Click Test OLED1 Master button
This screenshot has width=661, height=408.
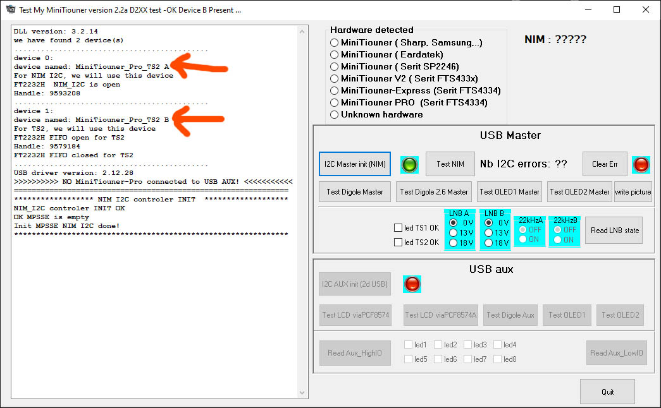pos(509,192)
